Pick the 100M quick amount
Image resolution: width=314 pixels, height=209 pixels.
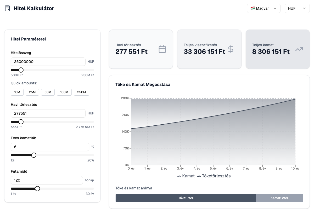tap(64, 92)
